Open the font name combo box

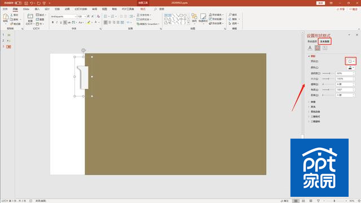[64, 16]
